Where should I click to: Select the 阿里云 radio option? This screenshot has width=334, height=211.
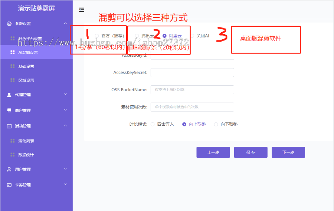[x=164, y=36]
